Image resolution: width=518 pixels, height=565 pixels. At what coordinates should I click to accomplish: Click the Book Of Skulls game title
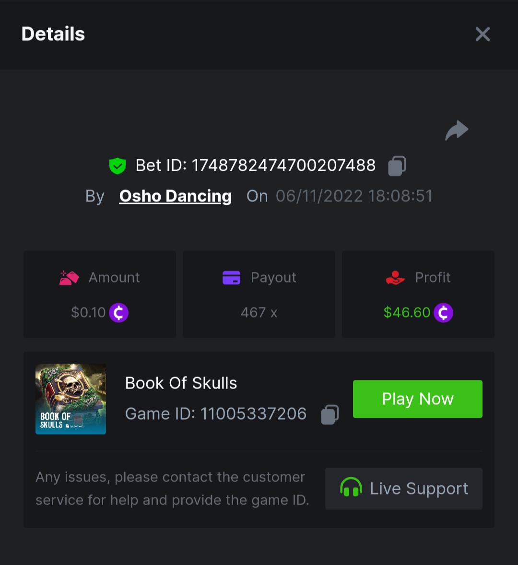point(181,383)
